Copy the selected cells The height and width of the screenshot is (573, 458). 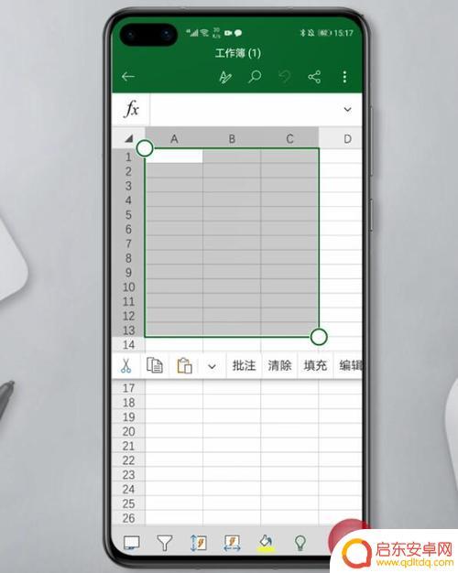tap(155, 365)
